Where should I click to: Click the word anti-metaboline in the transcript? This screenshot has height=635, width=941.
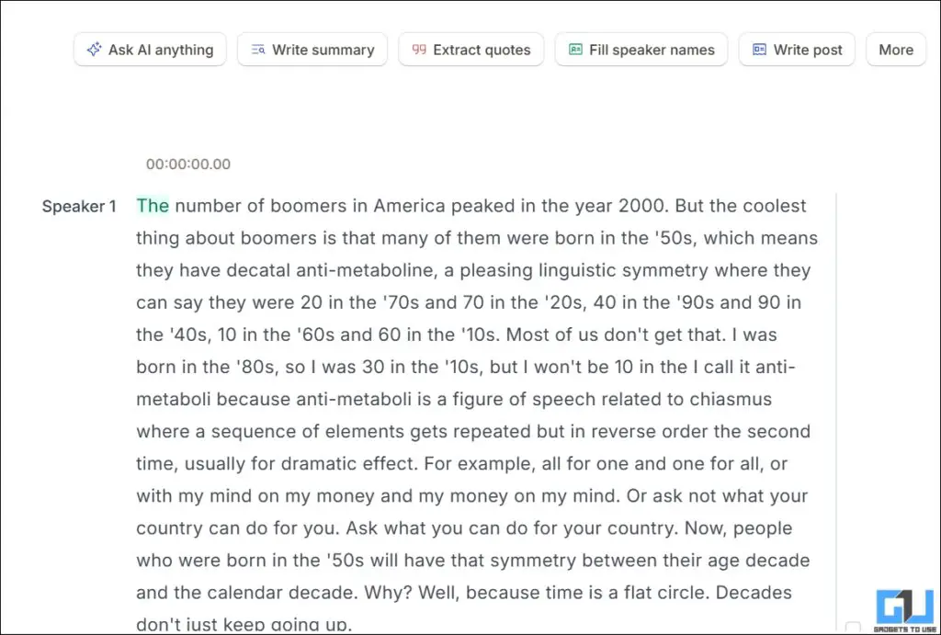point(364,270)
